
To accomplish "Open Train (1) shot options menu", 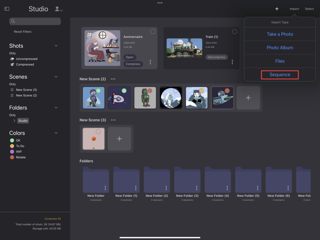I will 232,62.
